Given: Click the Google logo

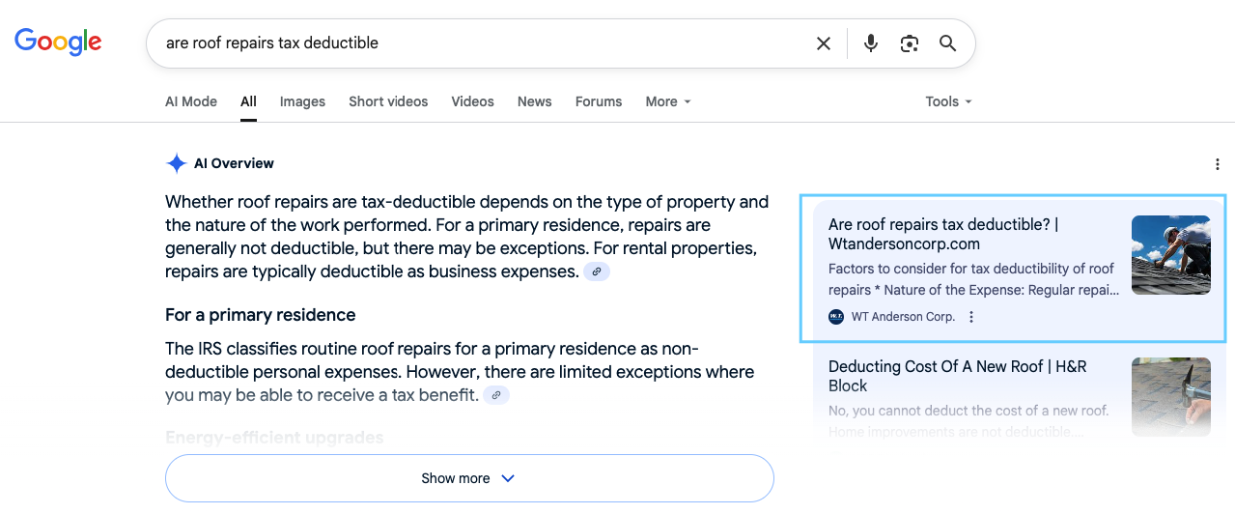Looking at the screenshot, I should 58,42.
